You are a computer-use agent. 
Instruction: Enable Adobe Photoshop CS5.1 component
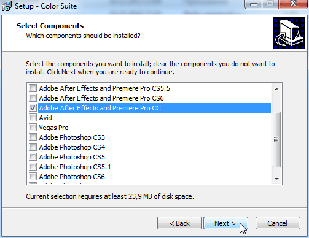[33, 167]
